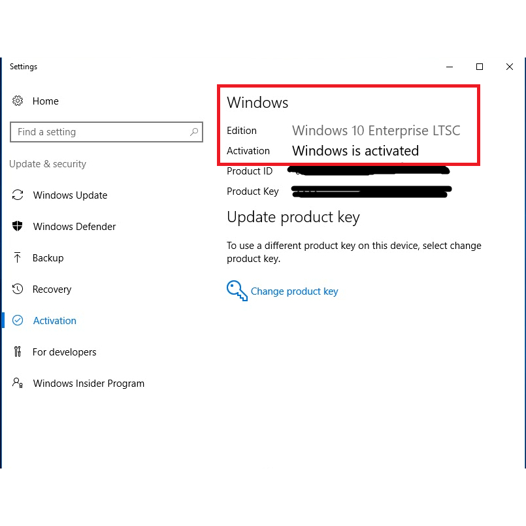Click the Product ID label
The height and width of the screenshot is (526, 526).
[x=250, y=171]
